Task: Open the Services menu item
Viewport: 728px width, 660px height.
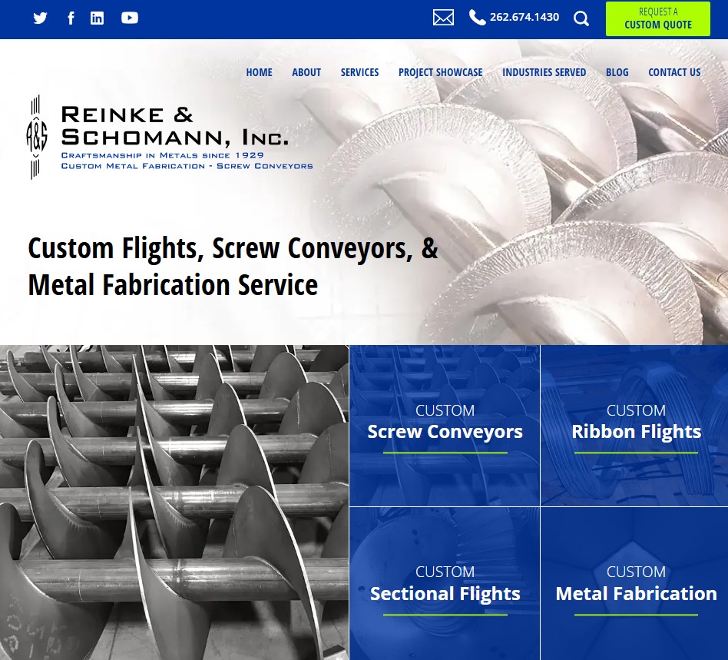Action: (360, 72)
